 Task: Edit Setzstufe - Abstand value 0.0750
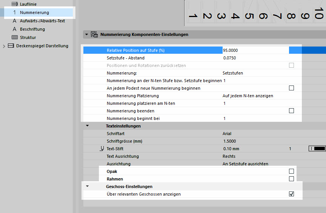click(x=229, y=58)
